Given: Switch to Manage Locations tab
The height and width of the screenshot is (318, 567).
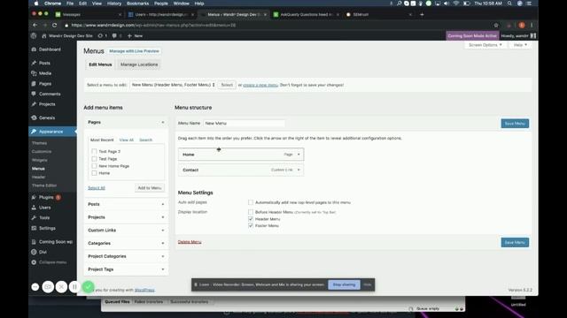Looking at the screenshot, I should coord(139,64).
